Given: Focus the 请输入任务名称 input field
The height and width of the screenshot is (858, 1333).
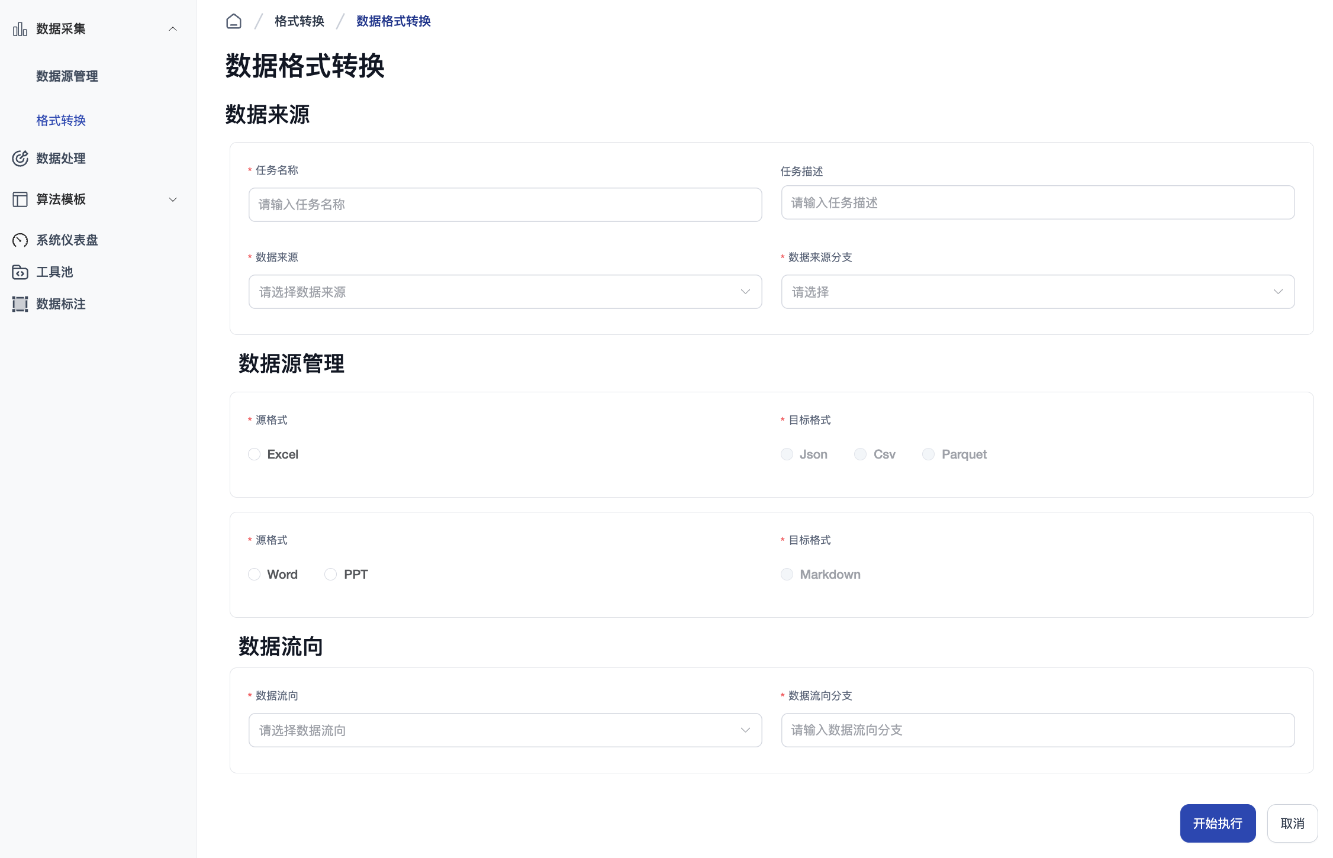Looking at the screenshot, I should click(x=505, y=205).
